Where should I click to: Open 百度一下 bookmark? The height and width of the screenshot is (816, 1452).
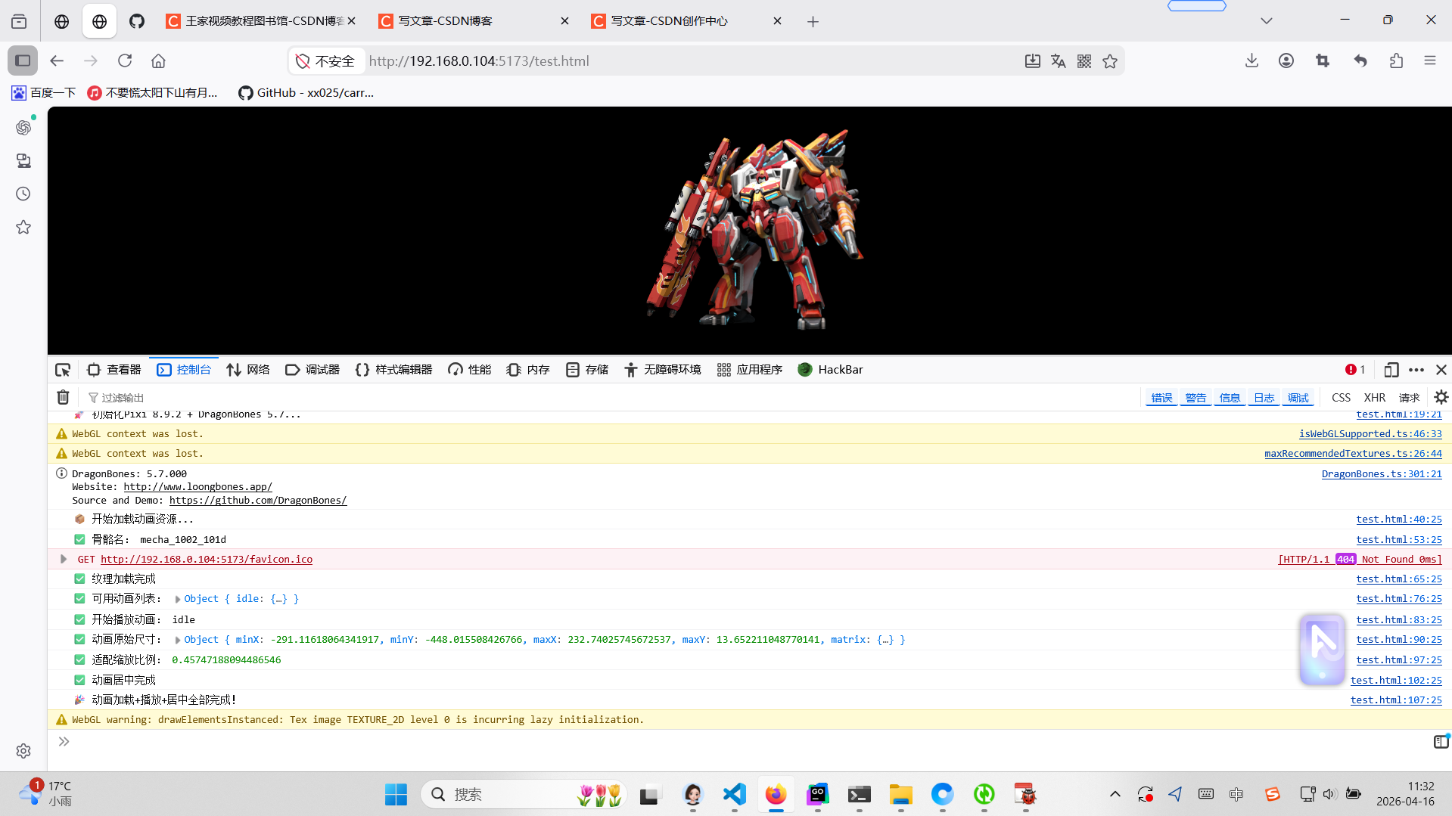(x=44, y=93)
